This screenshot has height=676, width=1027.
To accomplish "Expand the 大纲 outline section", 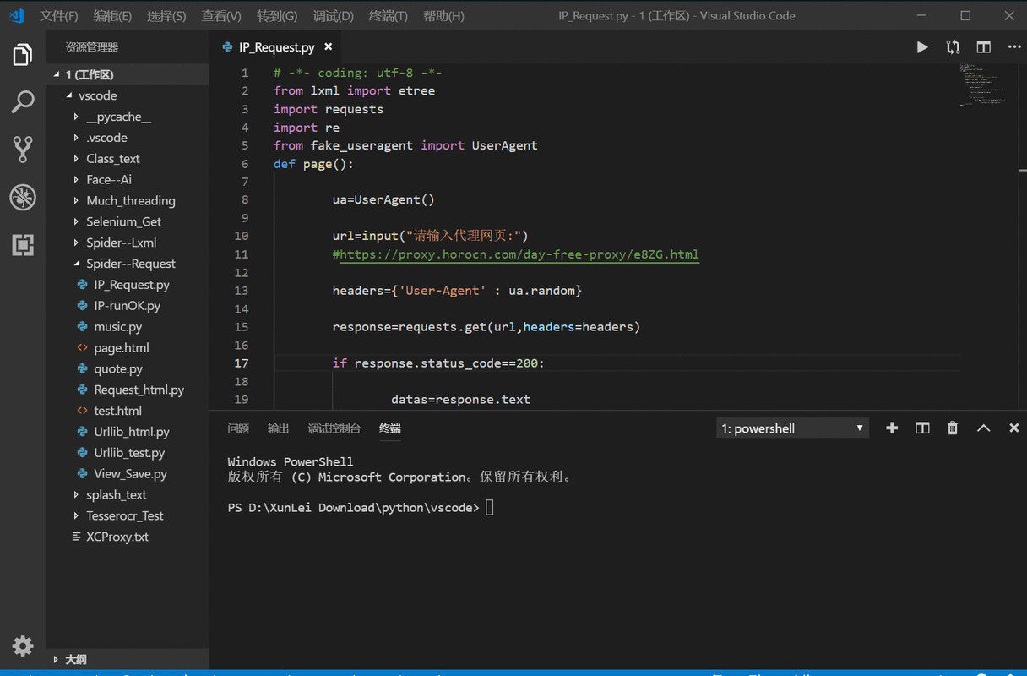I will point(75,659).
